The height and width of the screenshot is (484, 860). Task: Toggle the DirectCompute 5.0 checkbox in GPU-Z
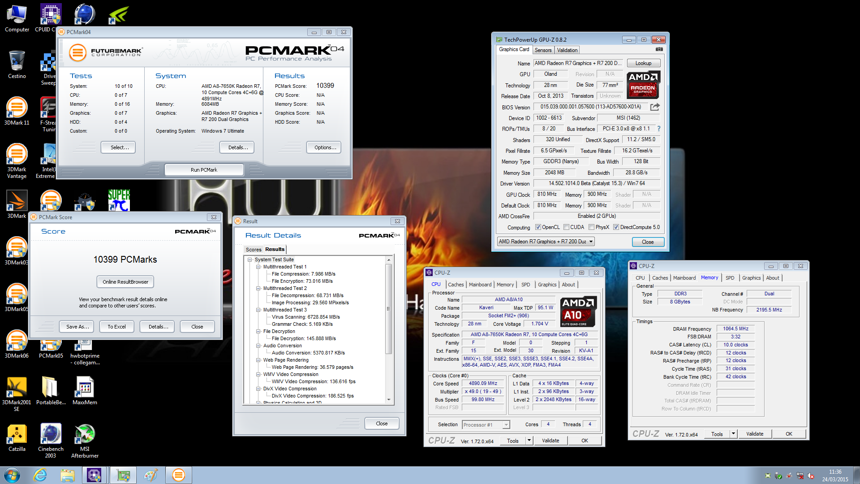pyautogui.click(x=616, y=227)
